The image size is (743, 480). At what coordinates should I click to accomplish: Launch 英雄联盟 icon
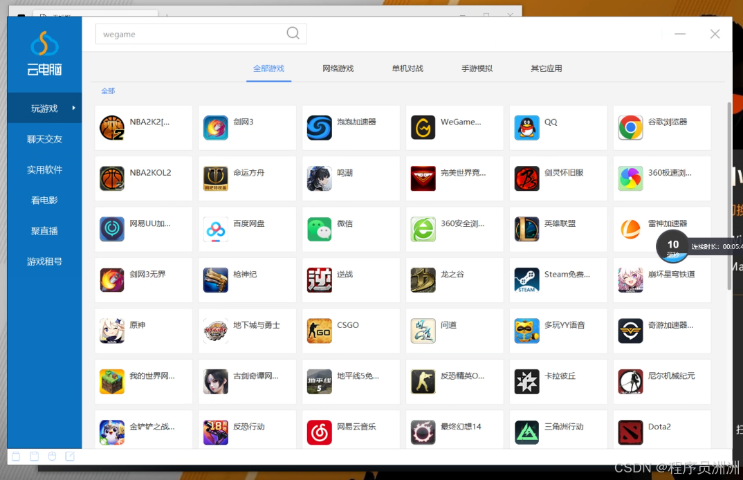(x=527, y=229)
